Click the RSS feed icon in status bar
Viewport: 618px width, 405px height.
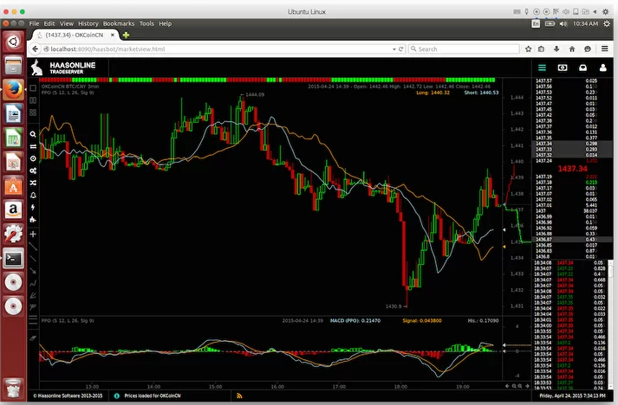click(239, 395)
